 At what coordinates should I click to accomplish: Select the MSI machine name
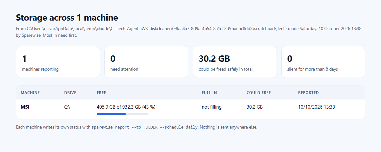[x=25, y=107]
